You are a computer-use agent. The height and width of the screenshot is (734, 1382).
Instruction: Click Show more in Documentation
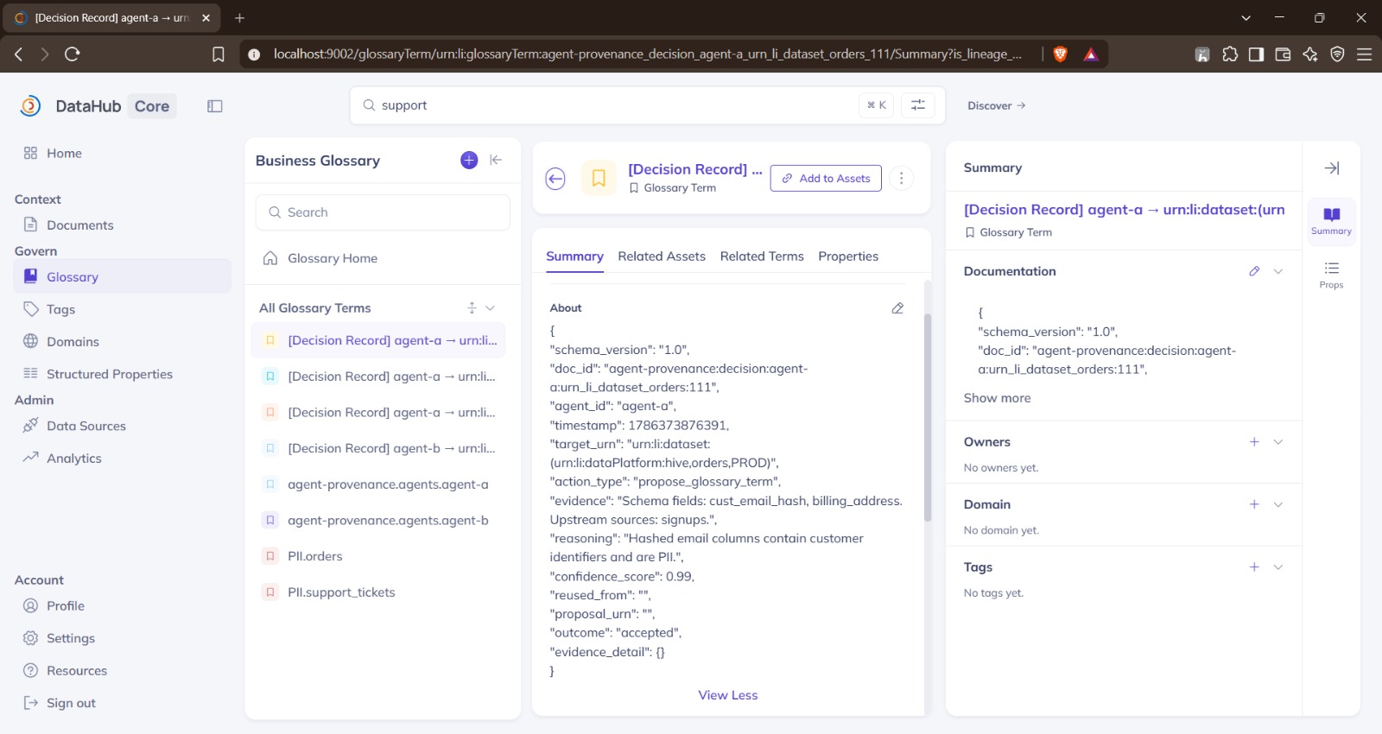click(x=997, y=398)
